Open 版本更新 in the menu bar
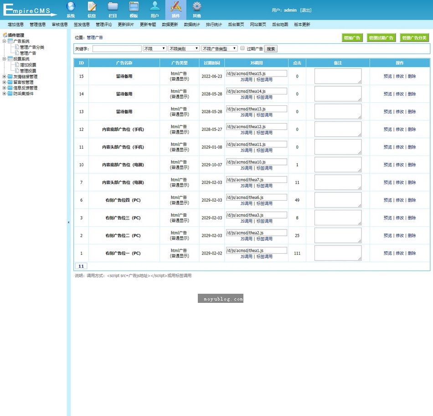 (302, 25)
